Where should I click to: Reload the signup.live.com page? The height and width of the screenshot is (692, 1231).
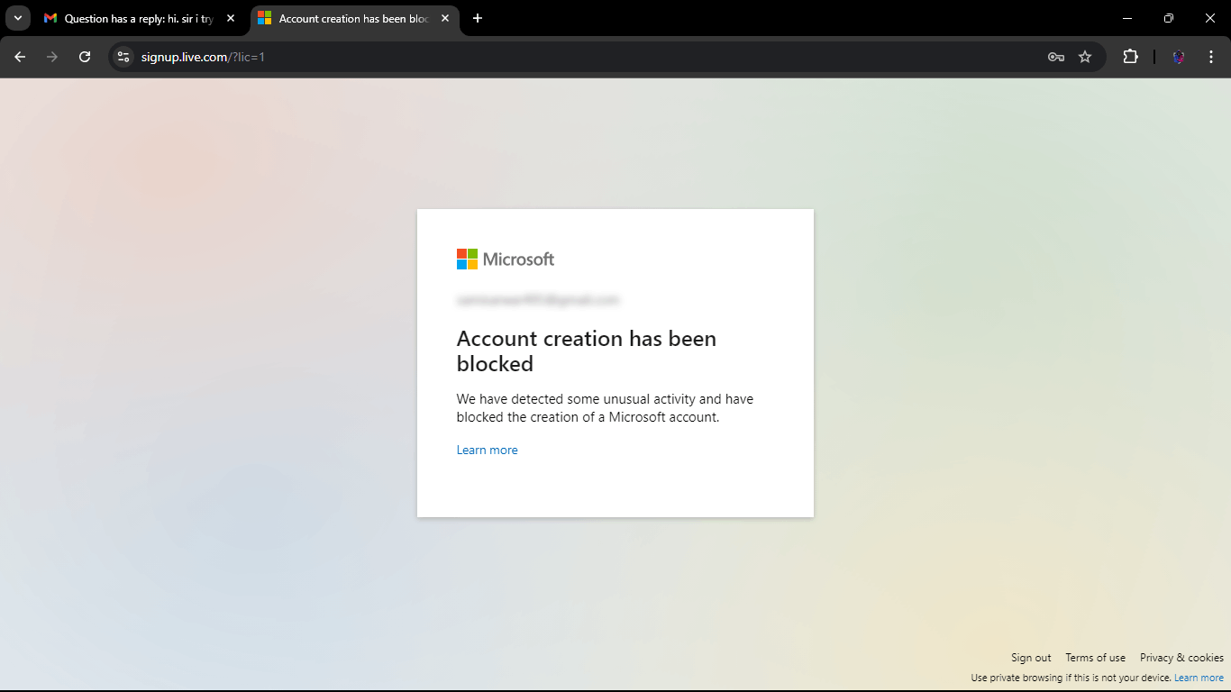click(85, 57)
